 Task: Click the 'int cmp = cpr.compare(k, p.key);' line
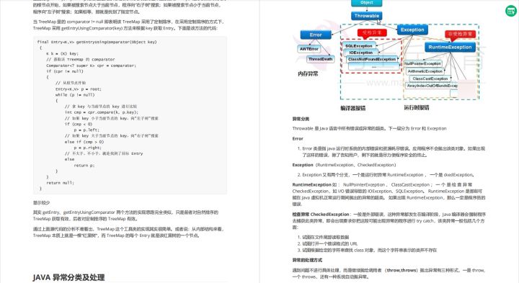click(102, 112)
